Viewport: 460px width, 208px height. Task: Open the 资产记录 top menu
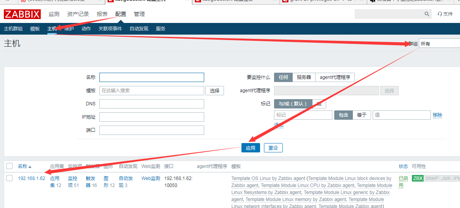point(78,14)
